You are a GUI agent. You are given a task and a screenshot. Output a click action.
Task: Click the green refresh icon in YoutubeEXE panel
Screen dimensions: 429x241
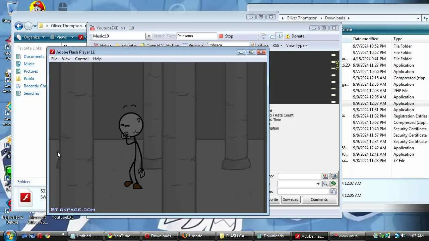333,184
